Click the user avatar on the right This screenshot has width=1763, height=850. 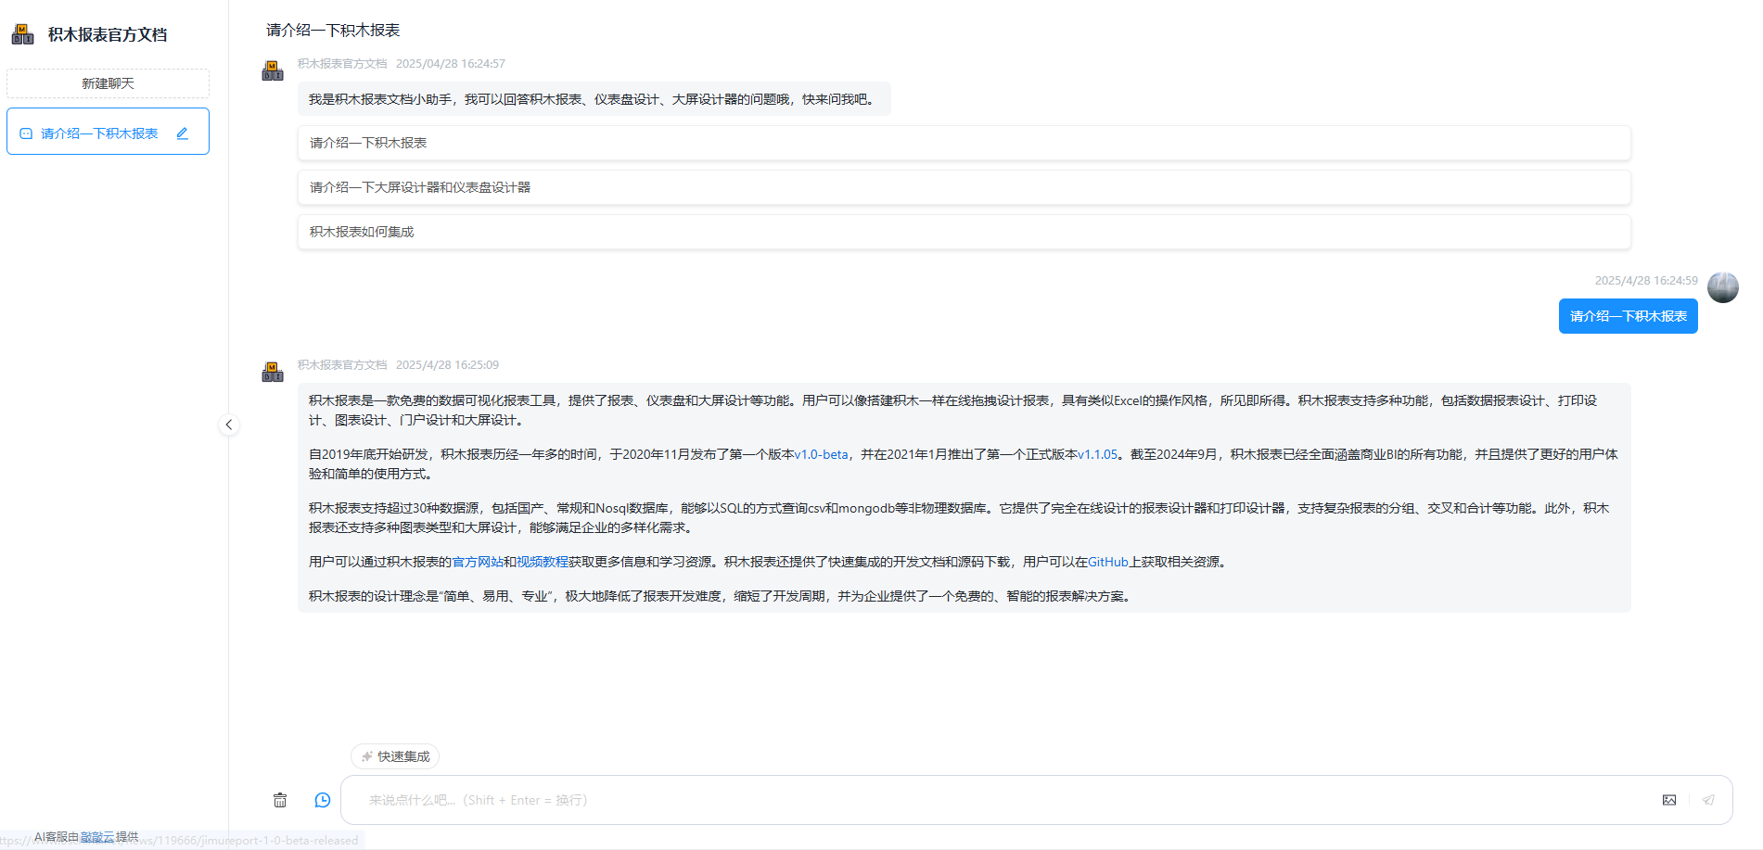1723,287
